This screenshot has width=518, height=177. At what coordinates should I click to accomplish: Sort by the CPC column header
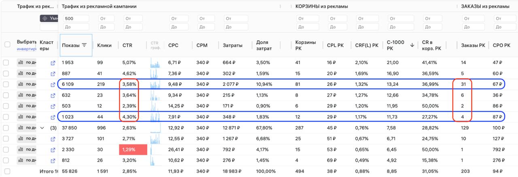click(x=173, y=45)
